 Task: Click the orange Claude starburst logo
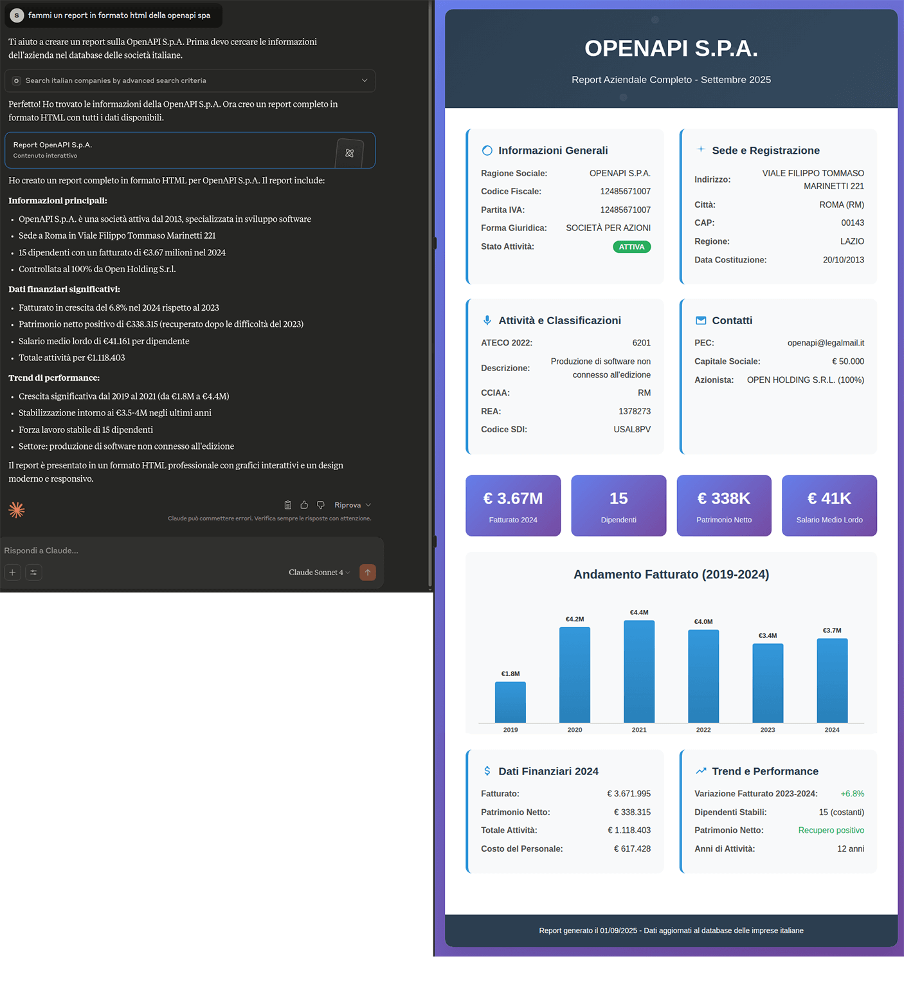coord(17,510)
